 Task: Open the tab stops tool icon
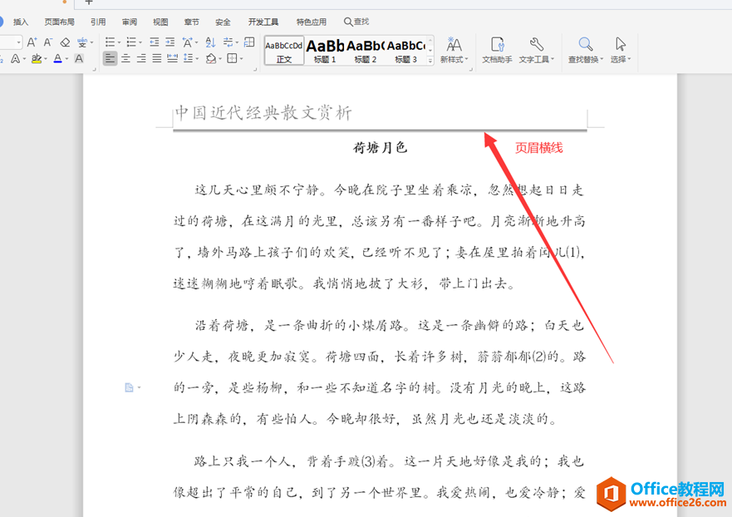(x=249, y=42)
